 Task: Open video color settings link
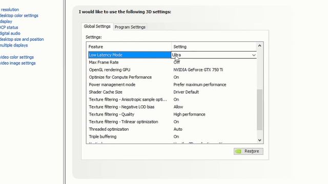(x=17, y=57)
